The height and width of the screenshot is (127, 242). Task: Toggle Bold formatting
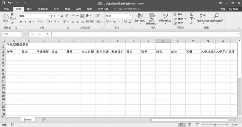[x=21, y=22]
